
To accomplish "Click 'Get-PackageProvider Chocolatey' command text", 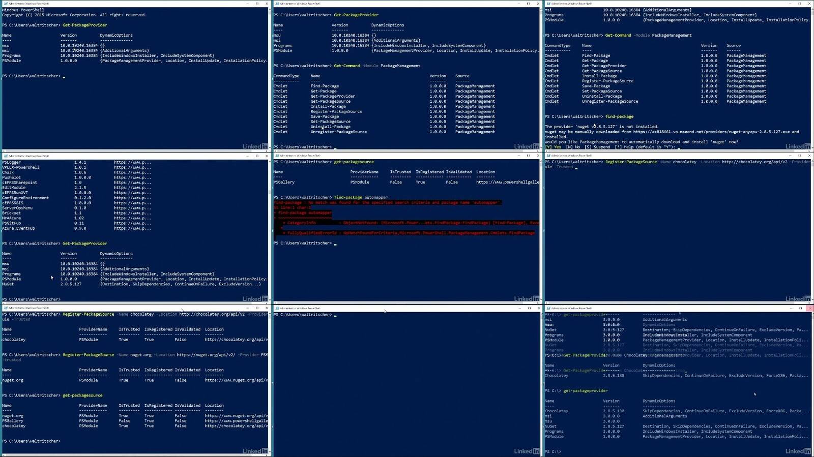I will 605,355.
